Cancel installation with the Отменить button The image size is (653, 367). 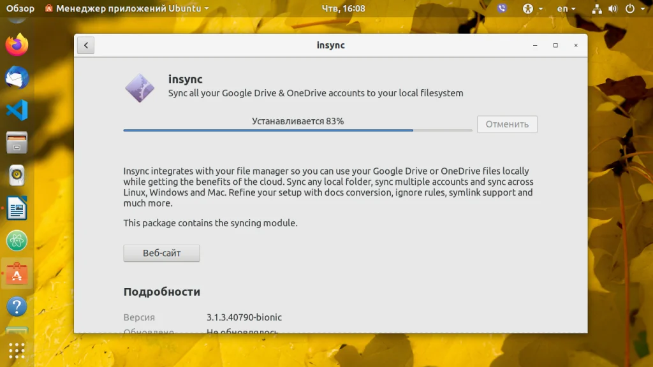[x=507, y=124]
